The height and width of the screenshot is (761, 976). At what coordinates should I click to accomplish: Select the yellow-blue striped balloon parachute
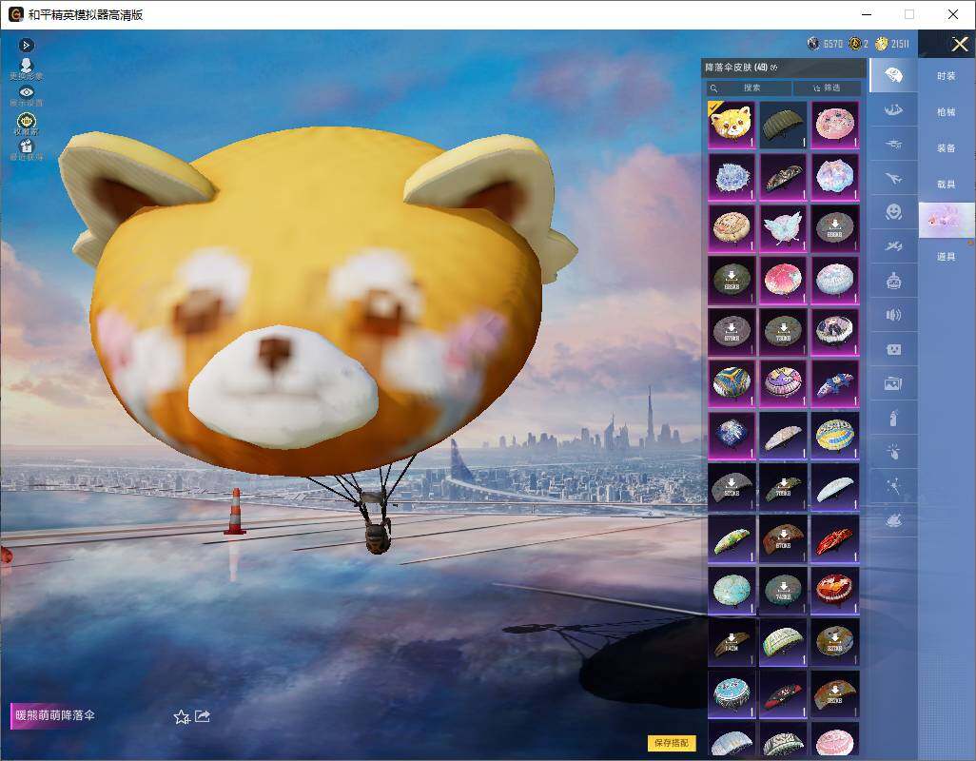pyautogui.click(x=834, y=435)
